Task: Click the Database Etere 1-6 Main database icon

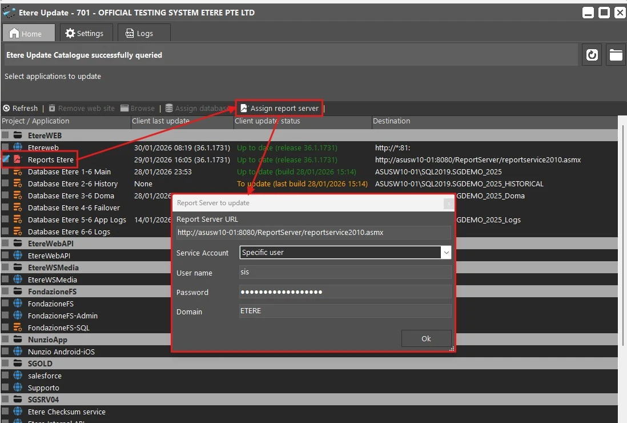Action: 18,171
